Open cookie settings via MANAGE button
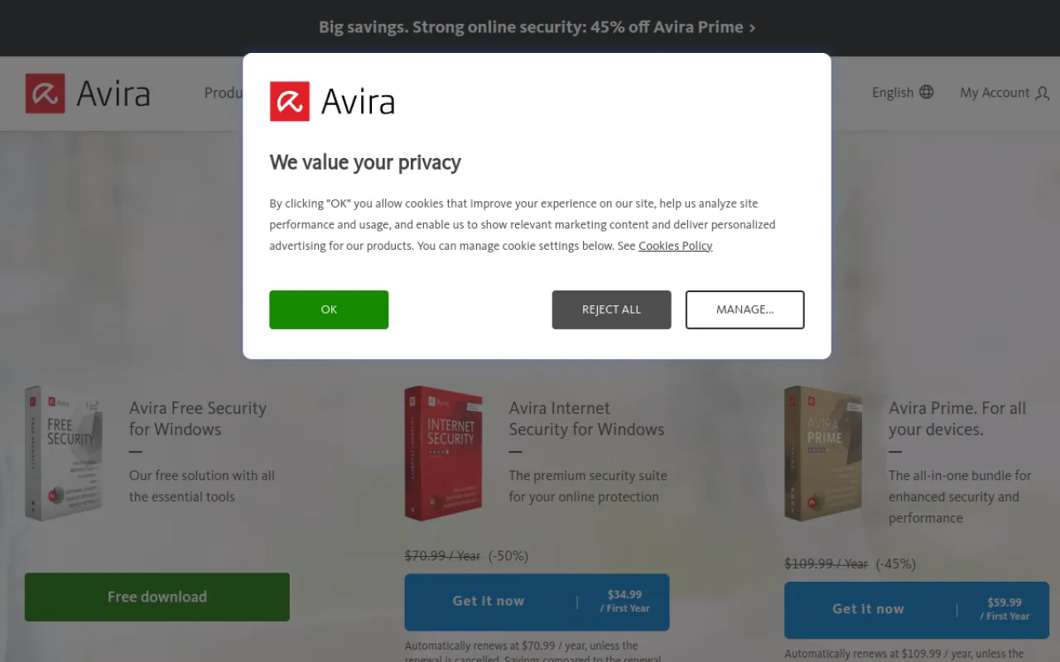Viewport: 1060px width, 662px height. click(744, 309)
